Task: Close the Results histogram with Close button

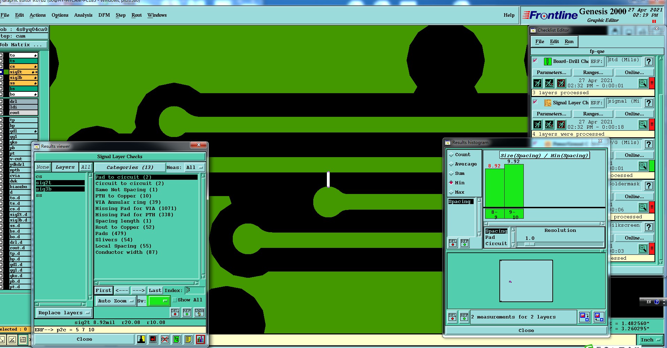Action: point(526,331)
